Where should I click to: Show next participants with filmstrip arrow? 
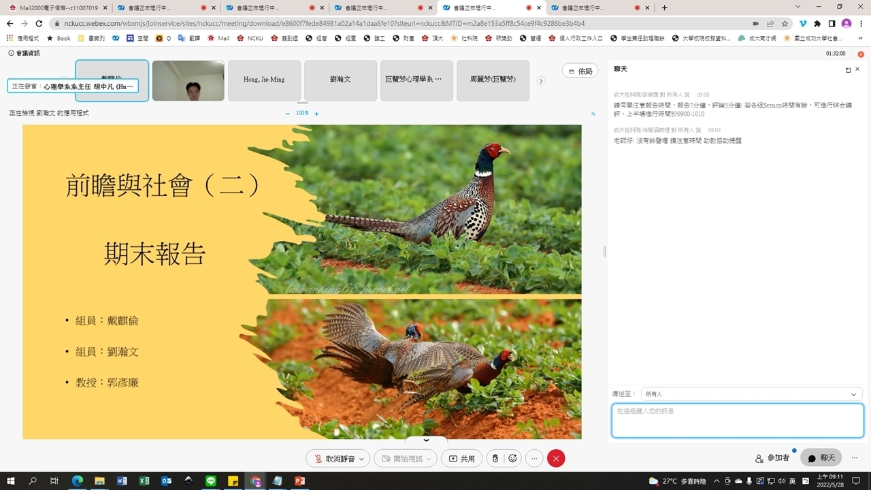(x=542, y=80)
